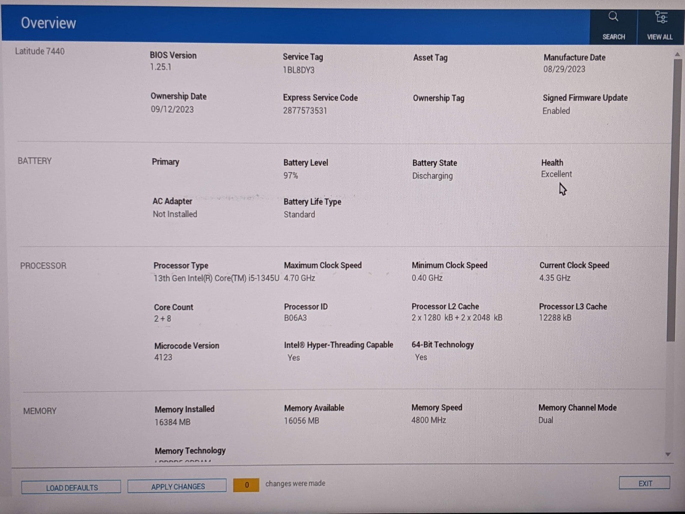Click the Memory Installed 16384 MB value
The image size is (685, 514).
173,422
